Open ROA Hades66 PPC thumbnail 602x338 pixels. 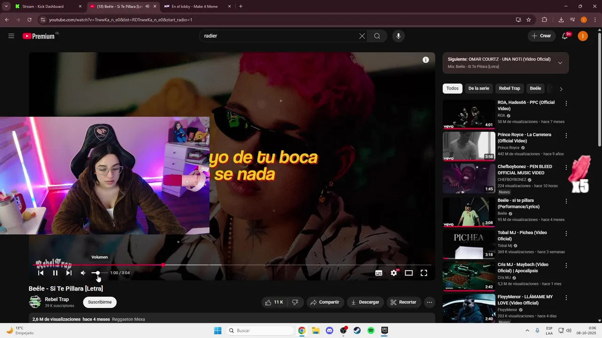coord(469,114)
